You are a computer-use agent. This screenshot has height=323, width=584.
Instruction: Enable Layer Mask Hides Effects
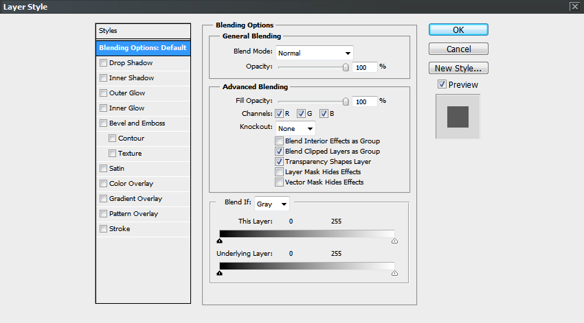pyautogui.click(x=279, y=172)
